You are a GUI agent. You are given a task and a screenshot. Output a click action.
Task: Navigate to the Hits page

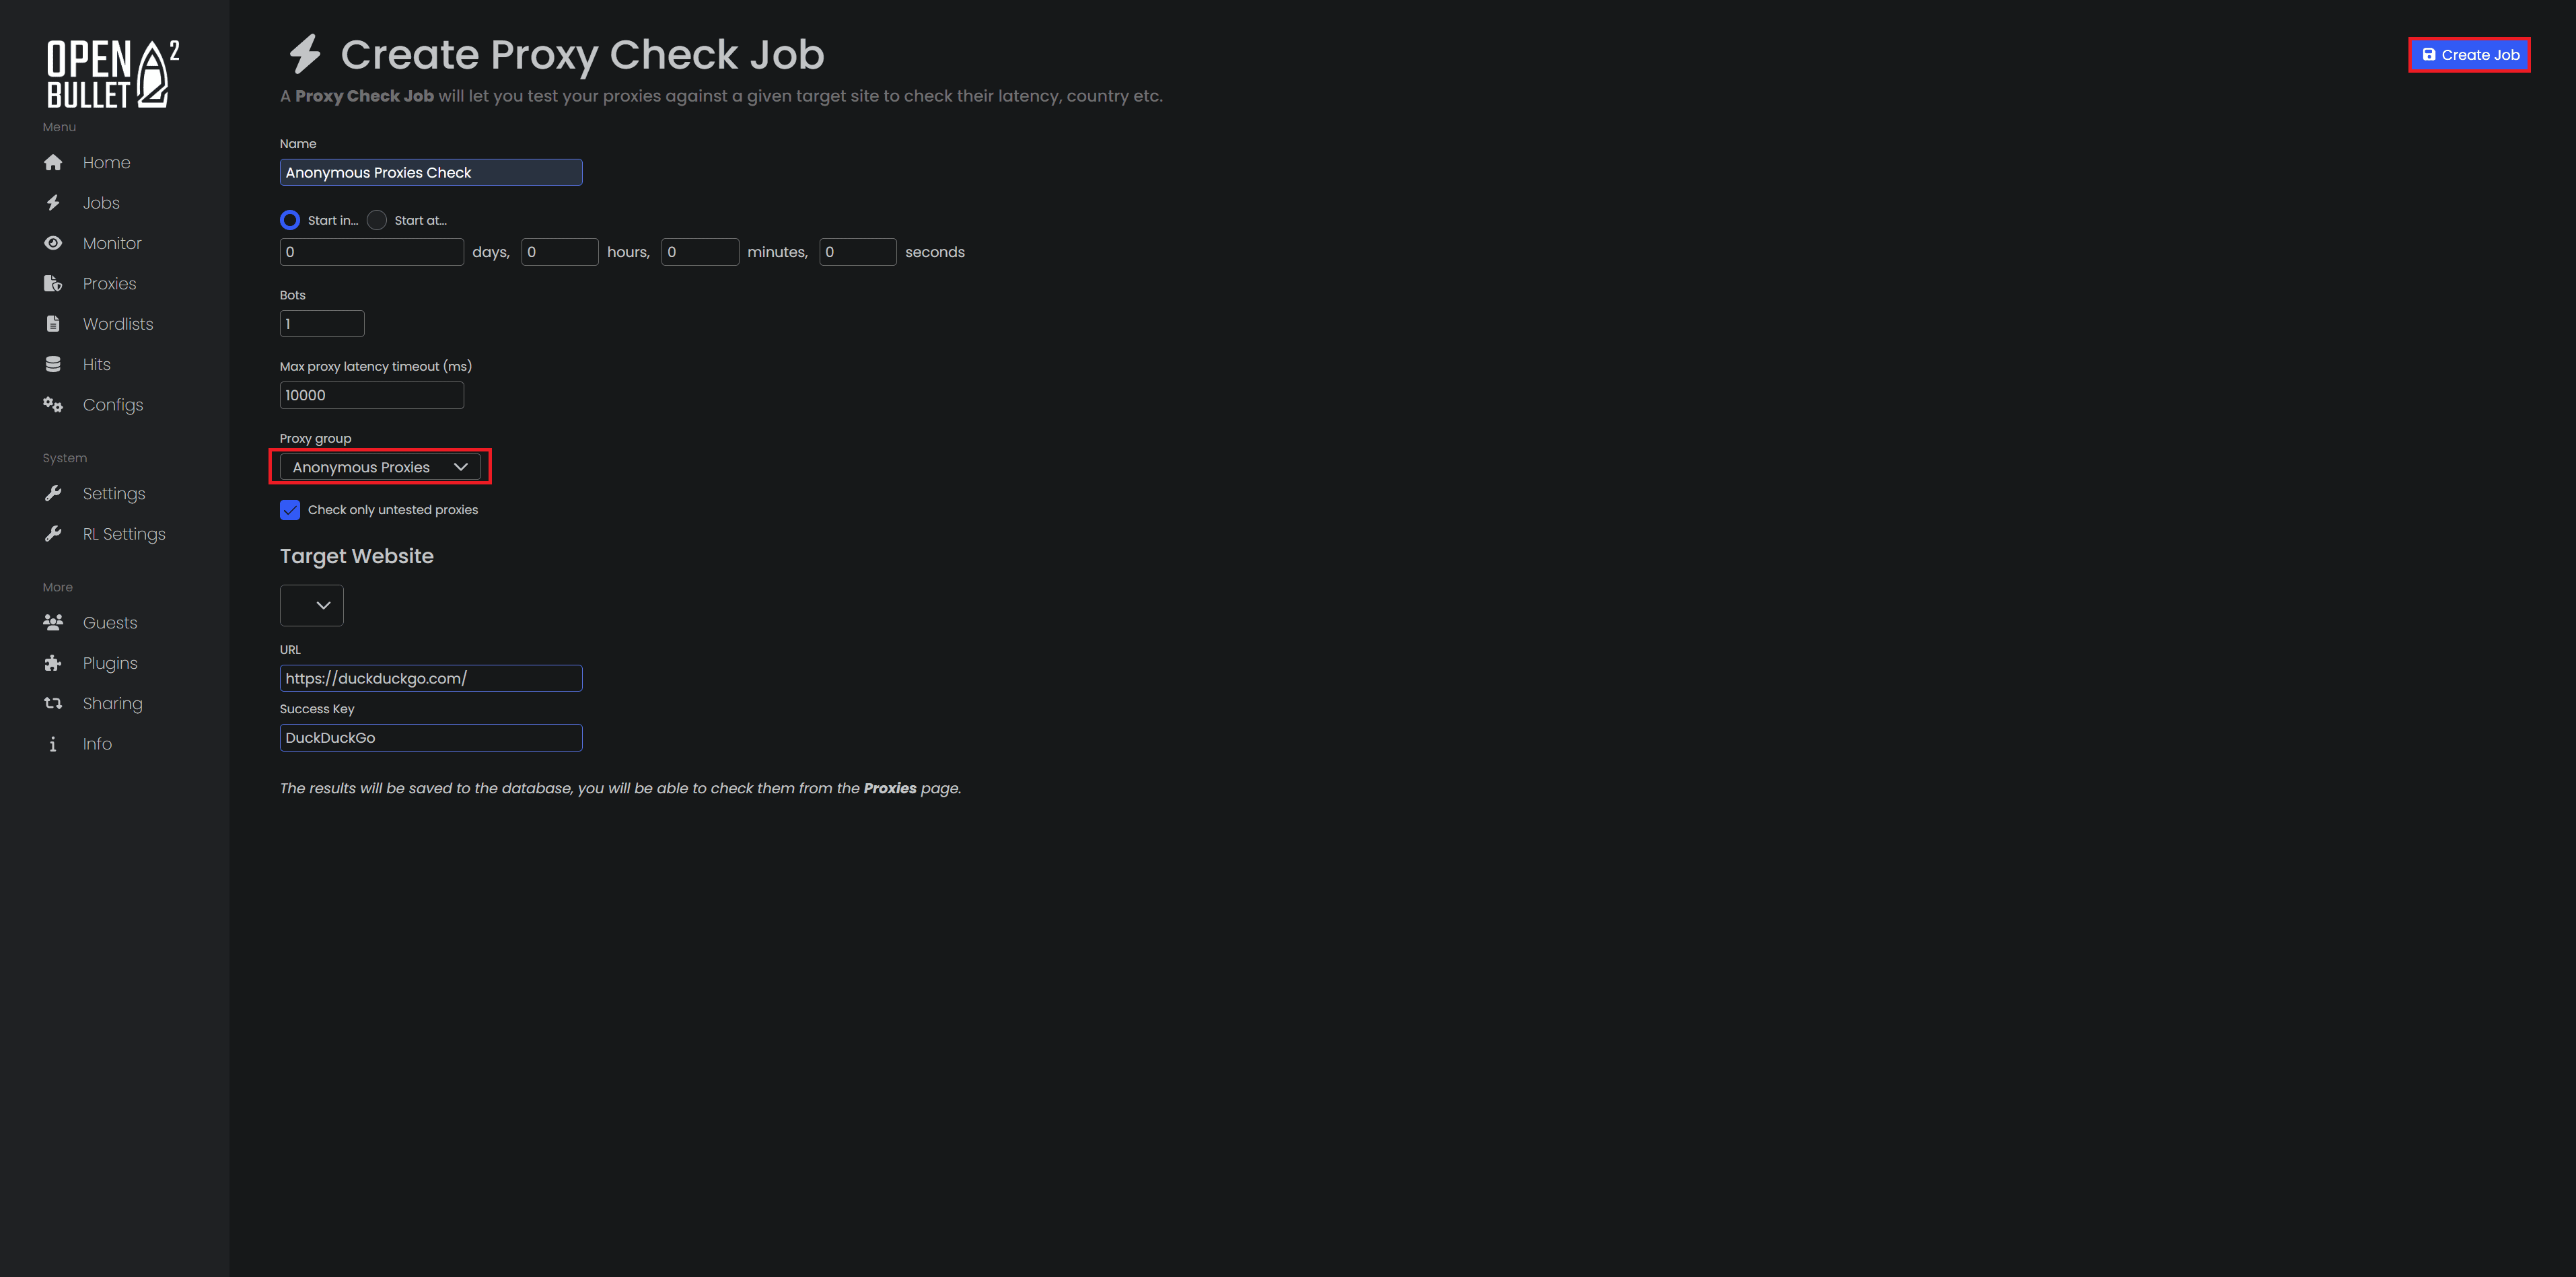pos(96,364)
